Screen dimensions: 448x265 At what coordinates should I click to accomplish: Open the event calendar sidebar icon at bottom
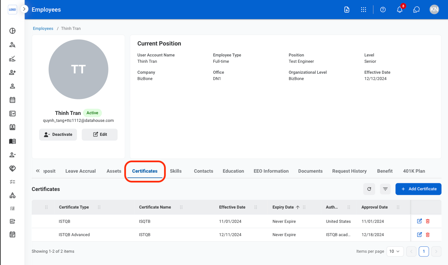[x=12, y=234]
